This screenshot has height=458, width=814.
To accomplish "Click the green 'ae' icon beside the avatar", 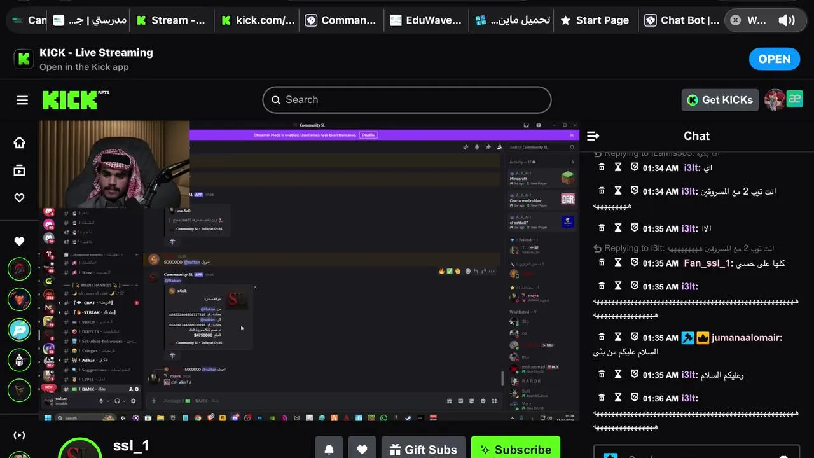I will click(x=794, y=99).
